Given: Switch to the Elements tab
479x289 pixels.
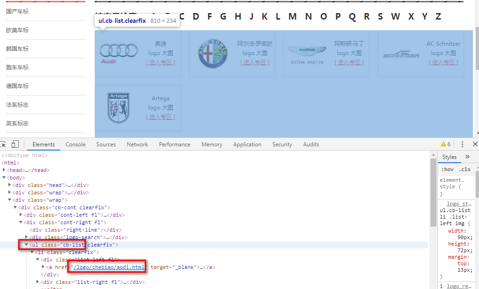Looking at the screenshot, I should (x=44, y=144).
